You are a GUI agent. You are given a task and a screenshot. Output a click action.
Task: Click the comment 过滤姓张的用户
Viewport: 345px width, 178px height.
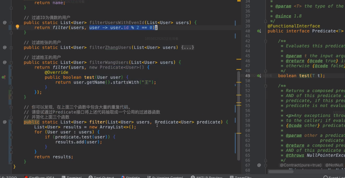(42, 42)
